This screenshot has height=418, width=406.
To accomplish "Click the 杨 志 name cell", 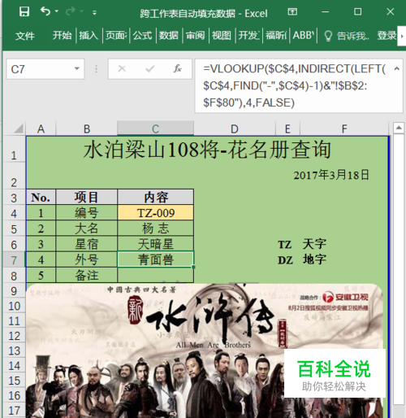I will pyautogui.click(x=156, y=229).
